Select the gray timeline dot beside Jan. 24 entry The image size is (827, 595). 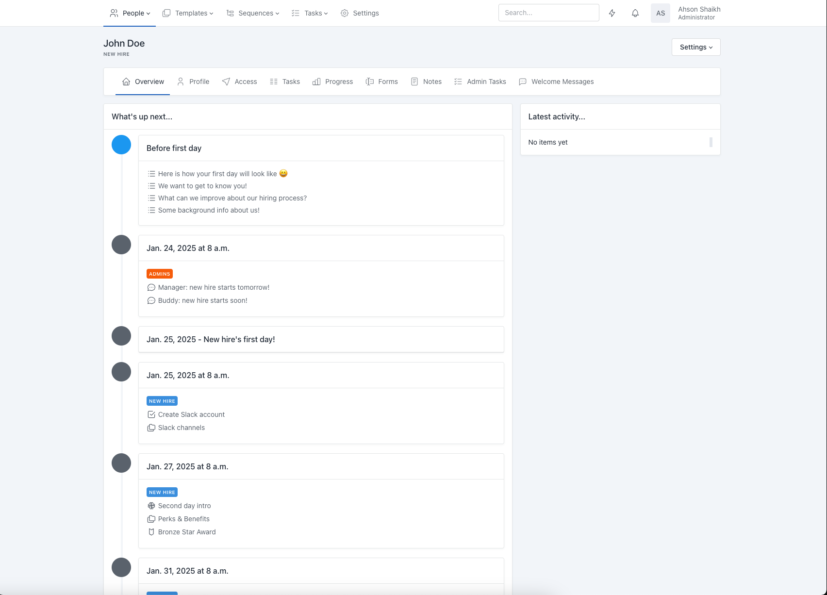point(121,245)
